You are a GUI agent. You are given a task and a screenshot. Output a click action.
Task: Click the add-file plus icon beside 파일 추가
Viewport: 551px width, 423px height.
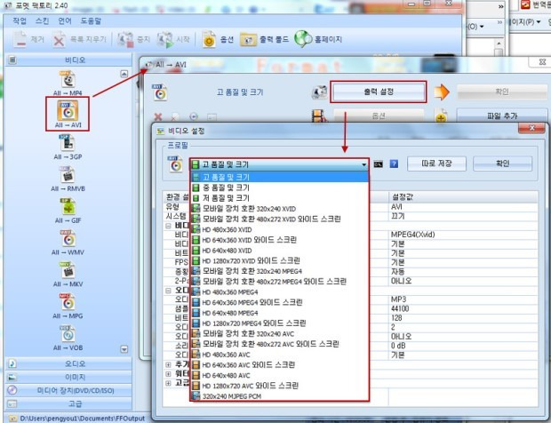pyautogui.click(x=441, y=116)
